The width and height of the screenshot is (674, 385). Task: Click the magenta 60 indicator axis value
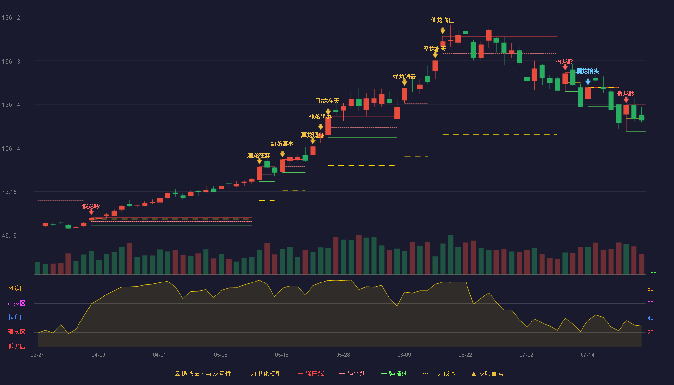click(x=650, y=304)
